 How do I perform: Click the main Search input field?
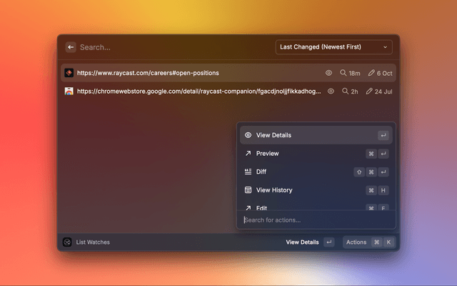[171, 47]
